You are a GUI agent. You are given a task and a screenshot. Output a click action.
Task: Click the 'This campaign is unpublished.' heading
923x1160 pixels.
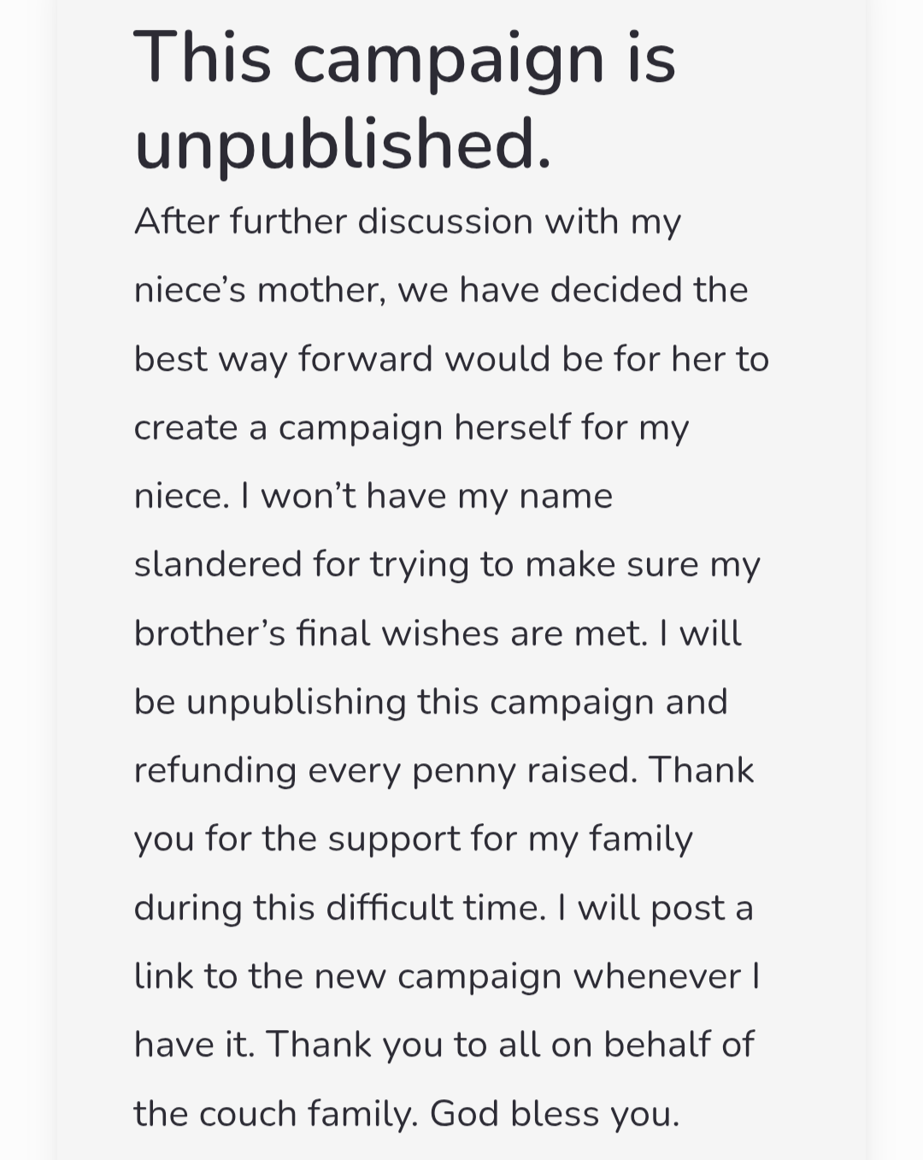pyautogui.click(x=405, y=101)
